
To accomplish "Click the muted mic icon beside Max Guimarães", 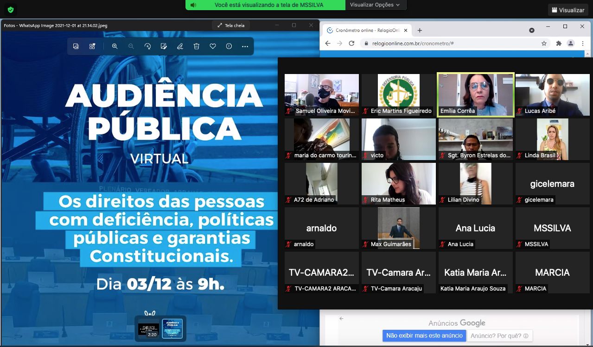I will click(x=366, y=244).
